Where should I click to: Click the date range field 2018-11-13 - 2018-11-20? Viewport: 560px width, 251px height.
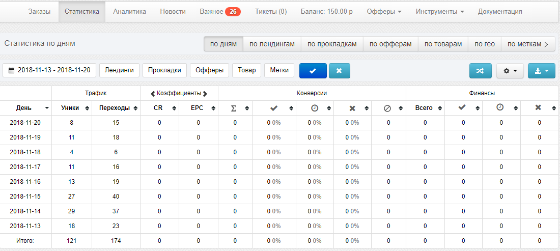[49, 70]
